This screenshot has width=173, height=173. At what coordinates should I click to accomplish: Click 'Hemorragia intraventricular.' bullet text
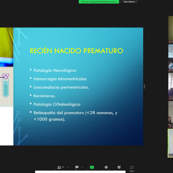tap(60, 79)
